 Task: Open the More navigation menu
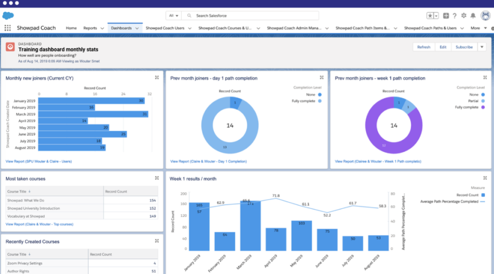point(479,28)
